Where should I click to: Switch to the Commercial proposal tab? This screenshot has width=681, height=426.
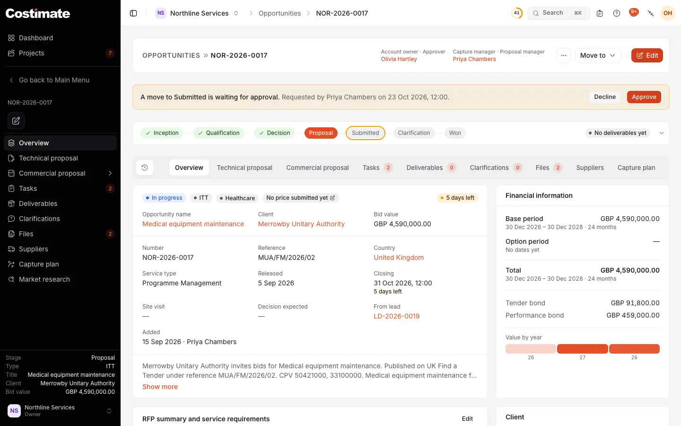click(317, 168)
